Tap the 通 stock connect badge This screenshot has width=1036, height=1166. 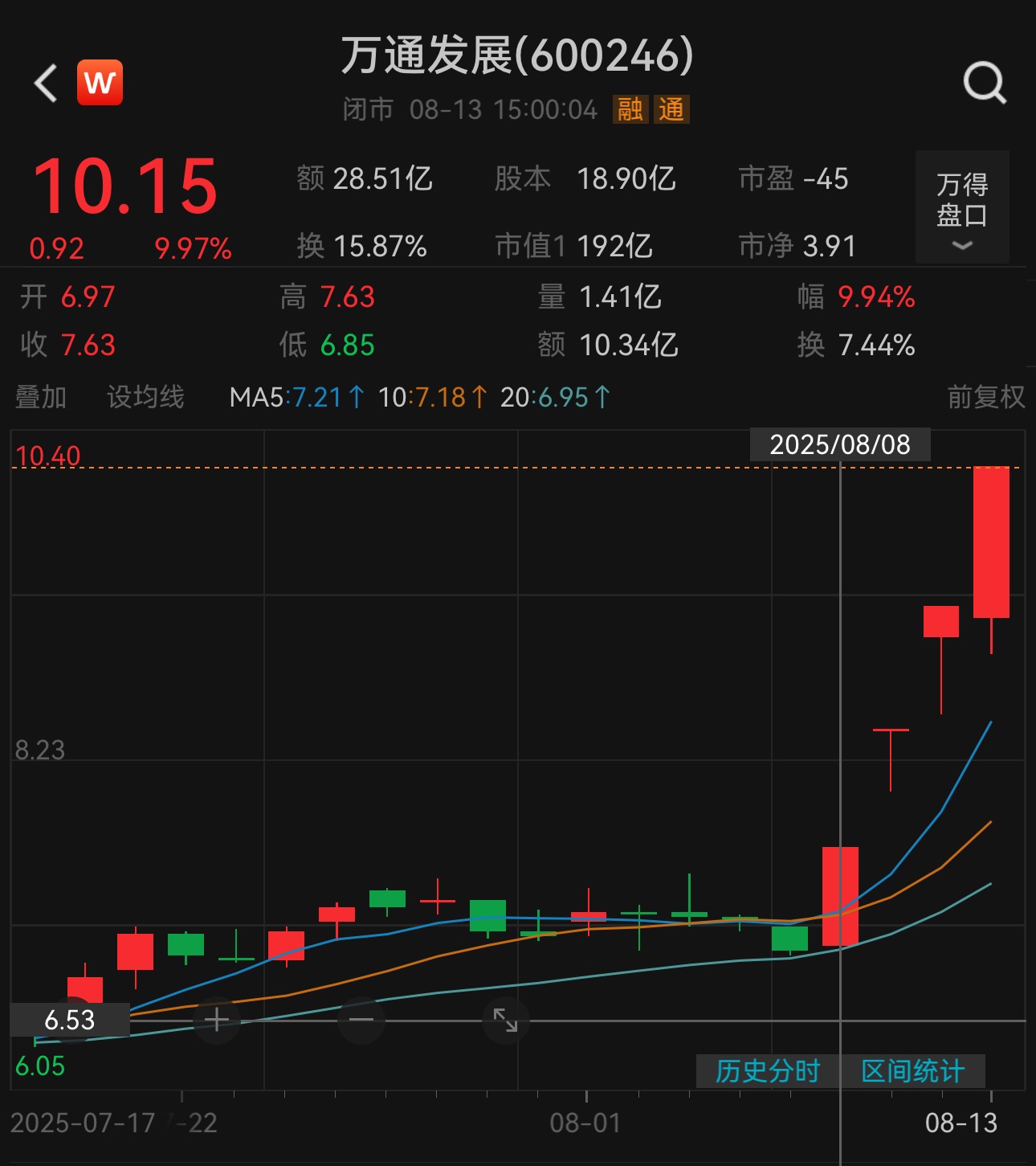(671, 109)
